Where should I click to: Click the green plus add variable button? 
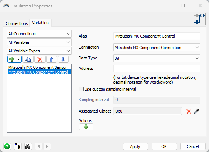point(12,59)
